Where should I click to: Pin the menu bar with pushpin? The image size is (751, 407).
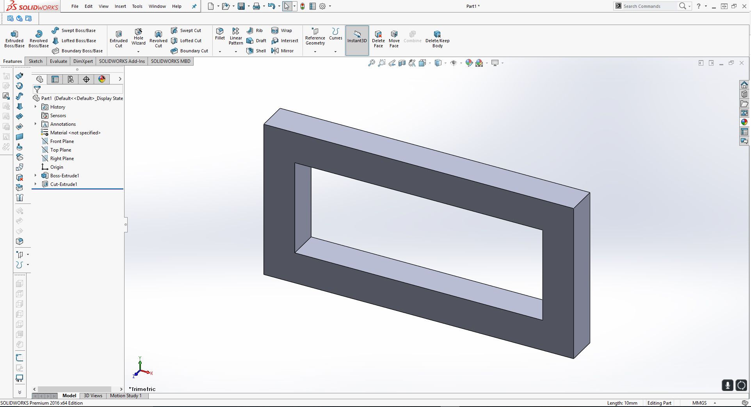point(194,6)
